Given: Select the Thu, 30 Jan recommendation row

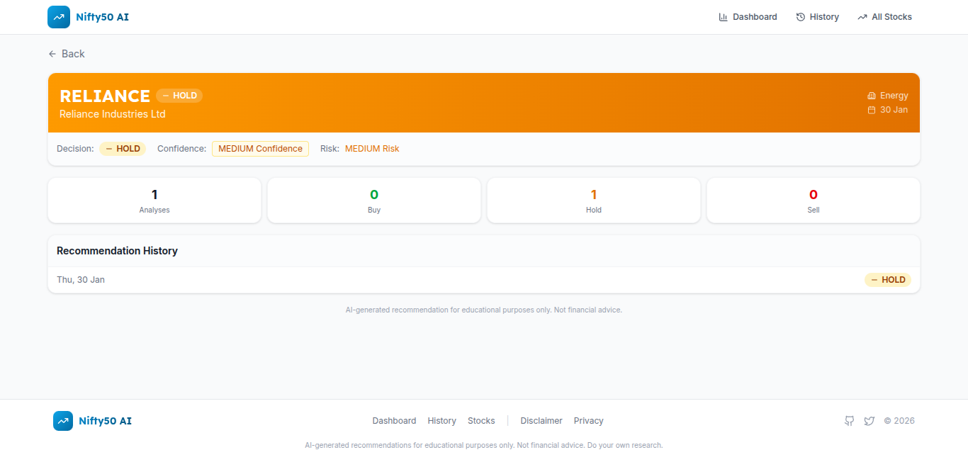Looking at the screenshot, I should click(483, 280).
